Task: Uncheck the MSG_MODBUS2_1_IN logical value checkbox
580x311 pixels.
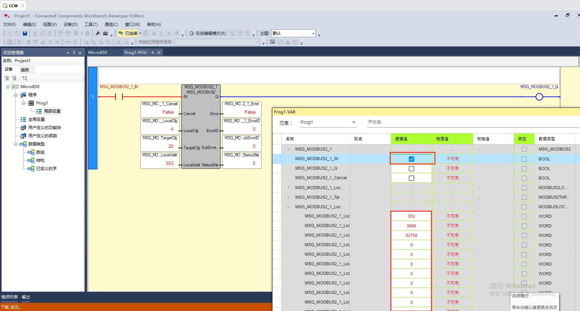Action: click(412, 159)
